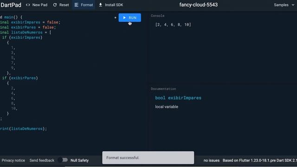
Task: Open the Privacy notice link
Action: (x=13, y=161)
